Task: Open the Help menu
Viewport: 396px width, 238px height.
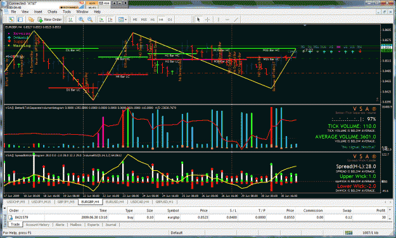Action: pyautogui.click(x=97, y=11)
